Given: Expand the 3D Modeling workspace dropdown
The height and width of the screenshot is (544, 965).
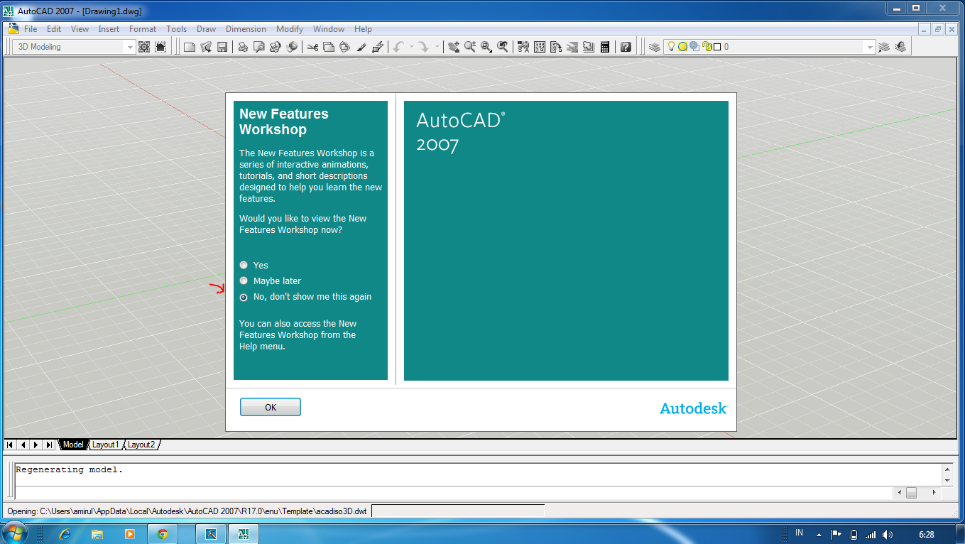Looking at the screenshot, I should pos(130,47).
